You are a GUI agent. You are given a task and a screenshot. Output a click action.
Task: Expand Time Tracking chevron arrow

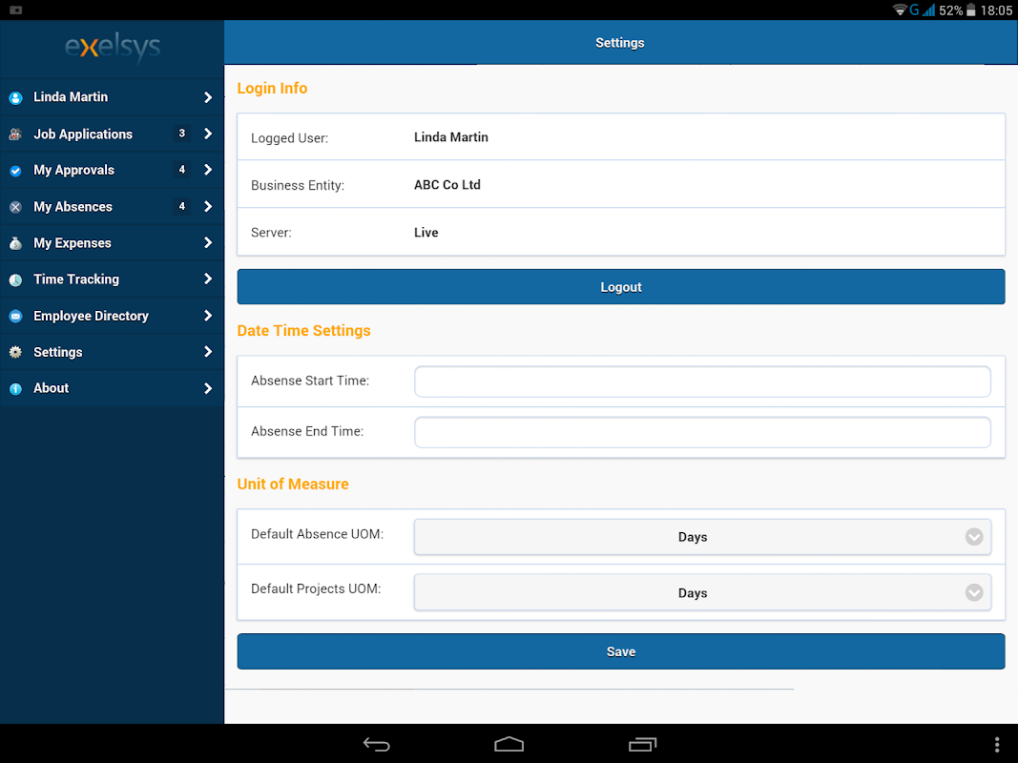(x=208, y=279)
